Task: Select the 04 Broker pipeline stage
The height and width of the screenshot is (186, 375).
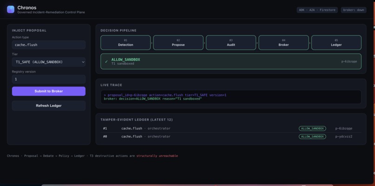Action: pos(284,43)
